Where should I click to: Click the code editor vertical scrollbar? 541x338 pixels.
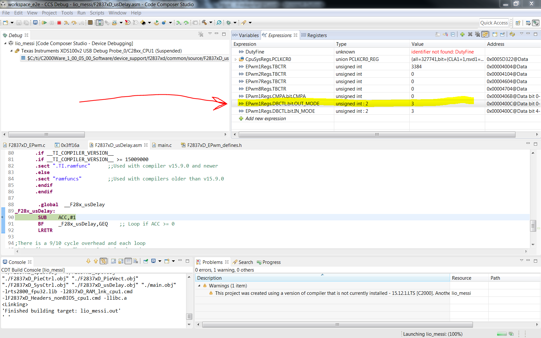coord(533,226)
